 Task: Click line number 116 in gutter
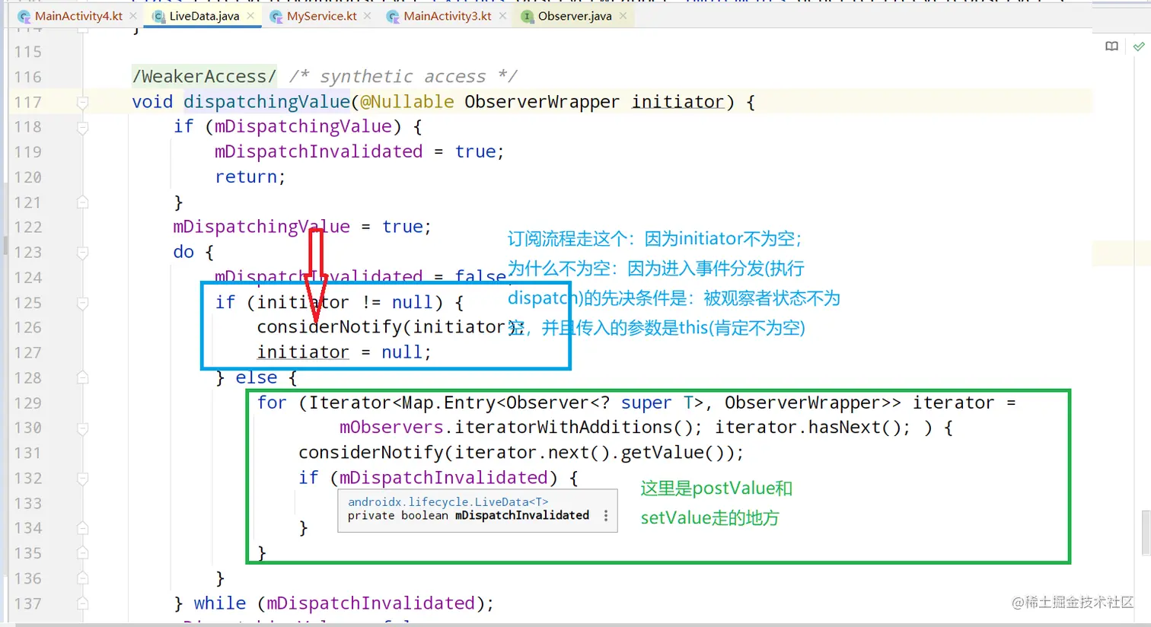(x=27, y=77)
